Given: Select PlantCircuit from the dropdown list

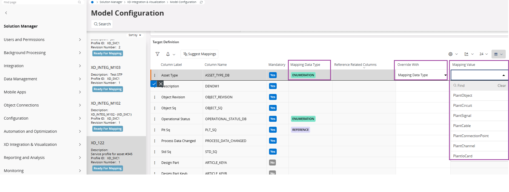Looking at the screenshot, I should 462,106.
